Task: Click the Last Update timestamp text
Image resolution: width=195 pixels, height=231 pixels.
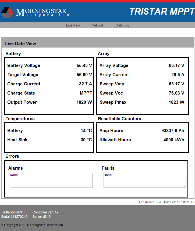Action: 167,202
